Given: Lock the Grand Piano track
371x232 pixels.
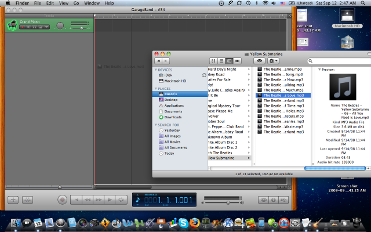Looking at the screenshot, I should [x=41, y=27].
